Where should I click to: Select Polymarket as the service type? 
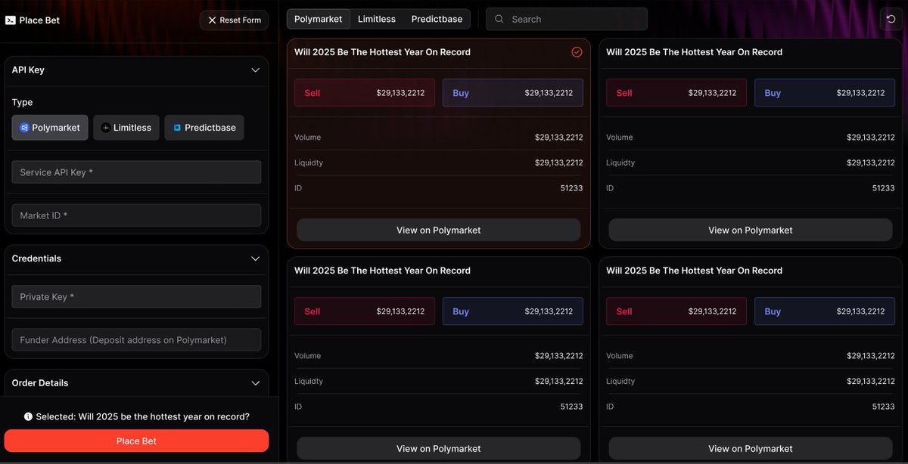tap(50, 128)
